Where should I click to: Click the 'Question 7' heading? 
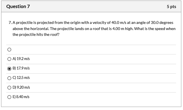(x=18, y=6)
